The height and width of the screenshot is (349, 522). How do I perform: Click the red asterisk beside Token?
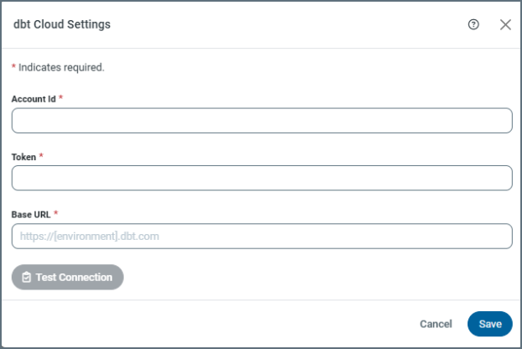coord(41,156)
